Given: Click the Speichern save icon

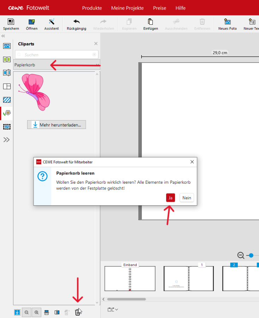Looking at the screenshot, I should 11,22.
